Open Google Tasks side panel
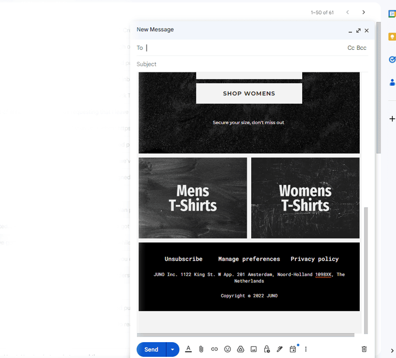396x358 pixels. [x=392, y=59]
